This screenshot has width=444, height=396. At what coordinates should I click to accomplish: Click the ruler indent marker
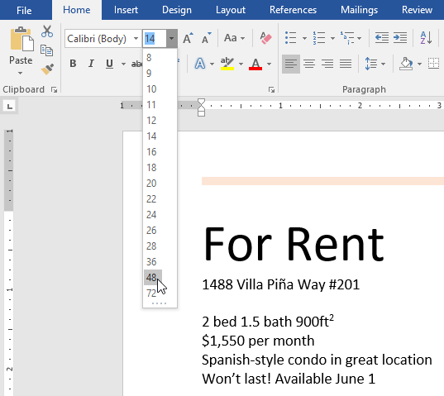coord(201,107)
